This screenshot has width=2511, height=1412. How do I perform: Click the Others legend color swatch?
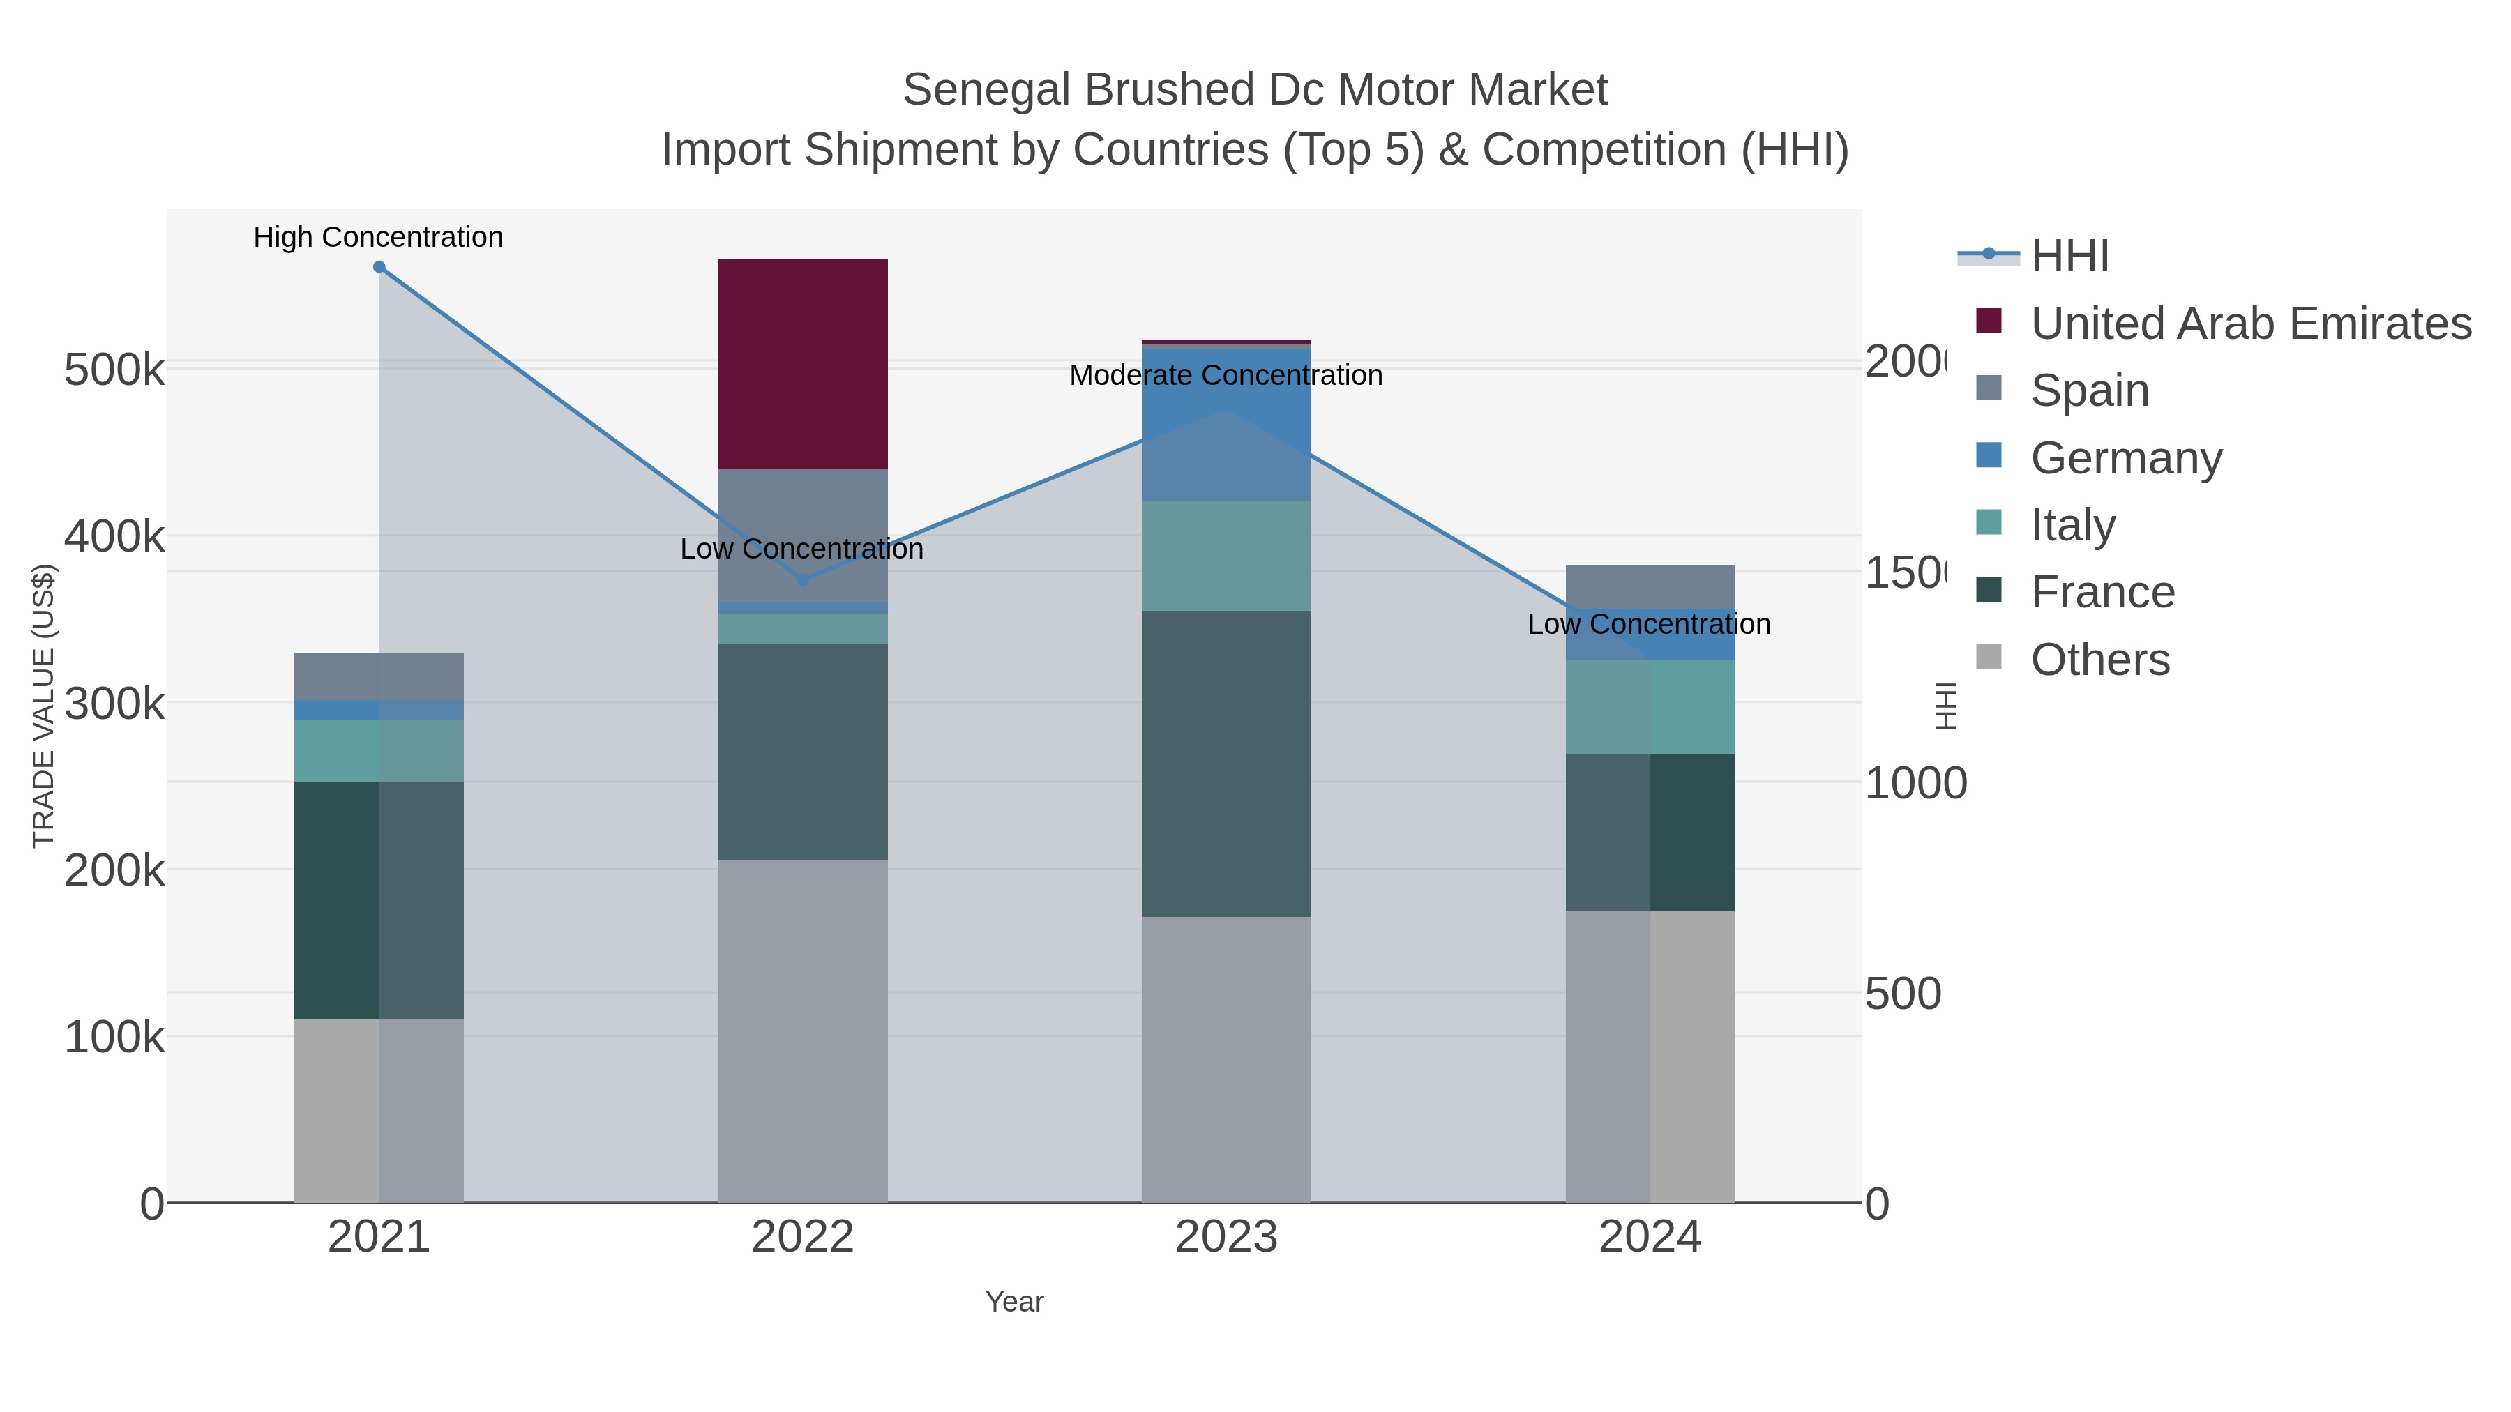(x=1989, y=657)
